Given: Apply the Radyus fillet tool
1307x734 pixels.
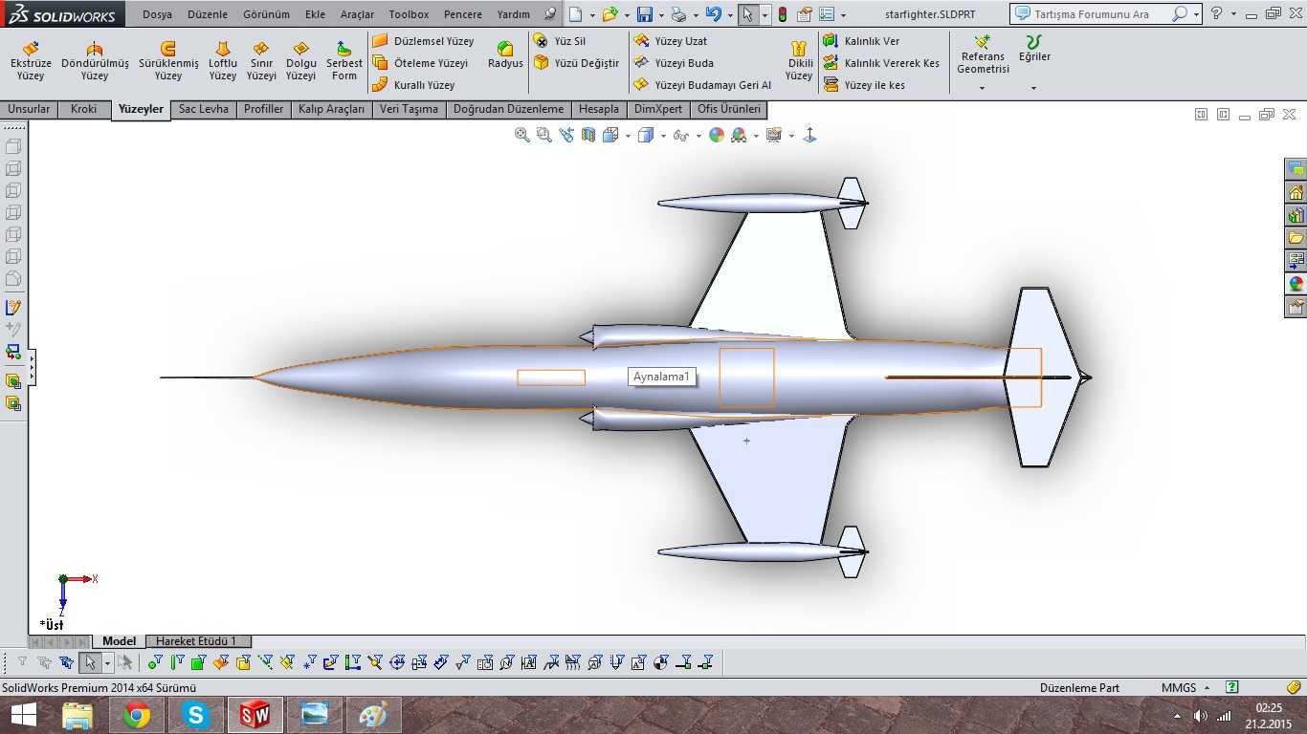Looking at the screenshot, I should tap(505, 55).
